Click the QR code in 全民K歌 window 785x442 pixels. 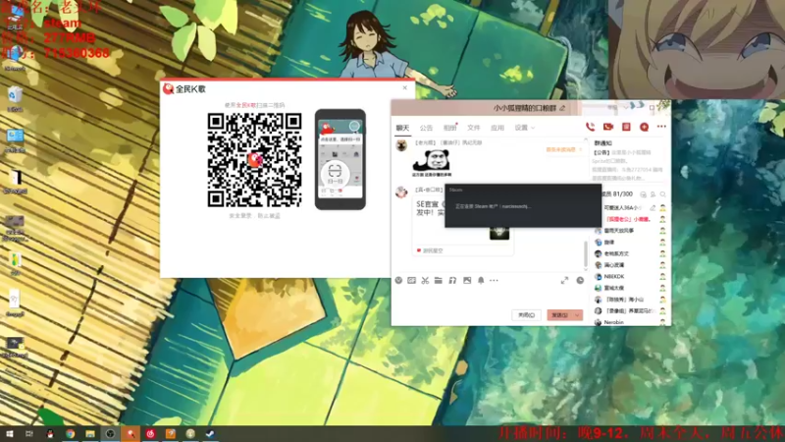(254, 160)
